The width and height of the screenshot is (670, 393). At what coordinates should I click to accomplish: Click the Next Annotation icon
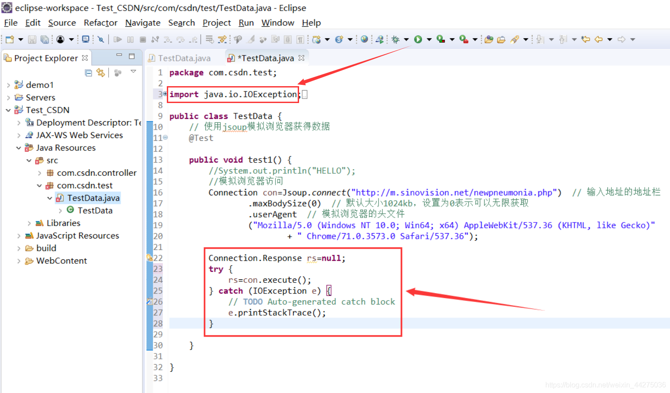click(x=540, y=40)
